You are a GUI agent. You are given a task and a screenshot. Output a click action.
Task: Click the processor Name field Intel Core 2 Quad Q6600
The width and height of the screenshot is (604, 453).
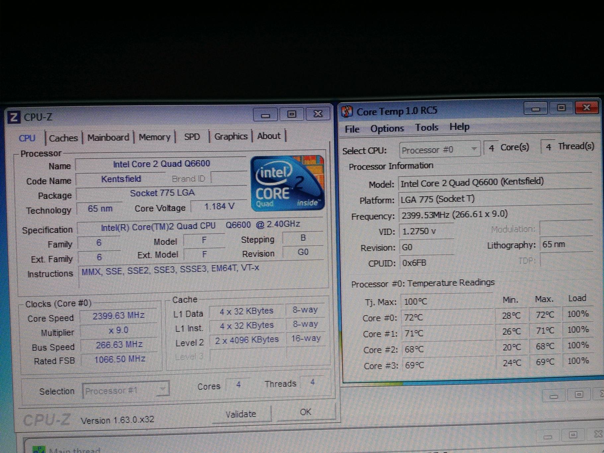tap(161, 164)
